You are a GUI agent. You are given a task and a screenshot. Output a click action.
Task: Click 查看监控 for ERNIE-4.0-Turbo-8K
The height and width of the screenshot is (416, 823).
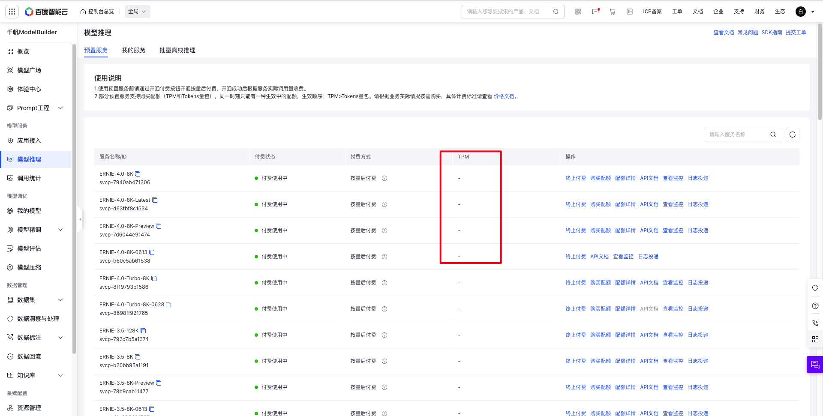pos(673,283)
